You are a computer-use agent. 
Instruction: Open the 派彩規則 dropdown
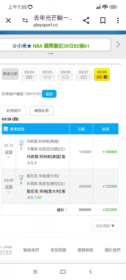click(105, 226)
